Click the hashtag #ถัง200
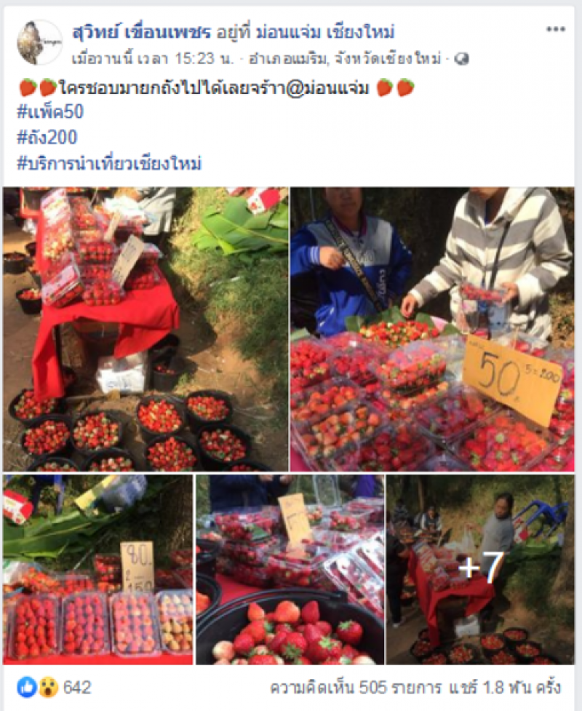Screen dimensions: 582x711 click(47, 137)
